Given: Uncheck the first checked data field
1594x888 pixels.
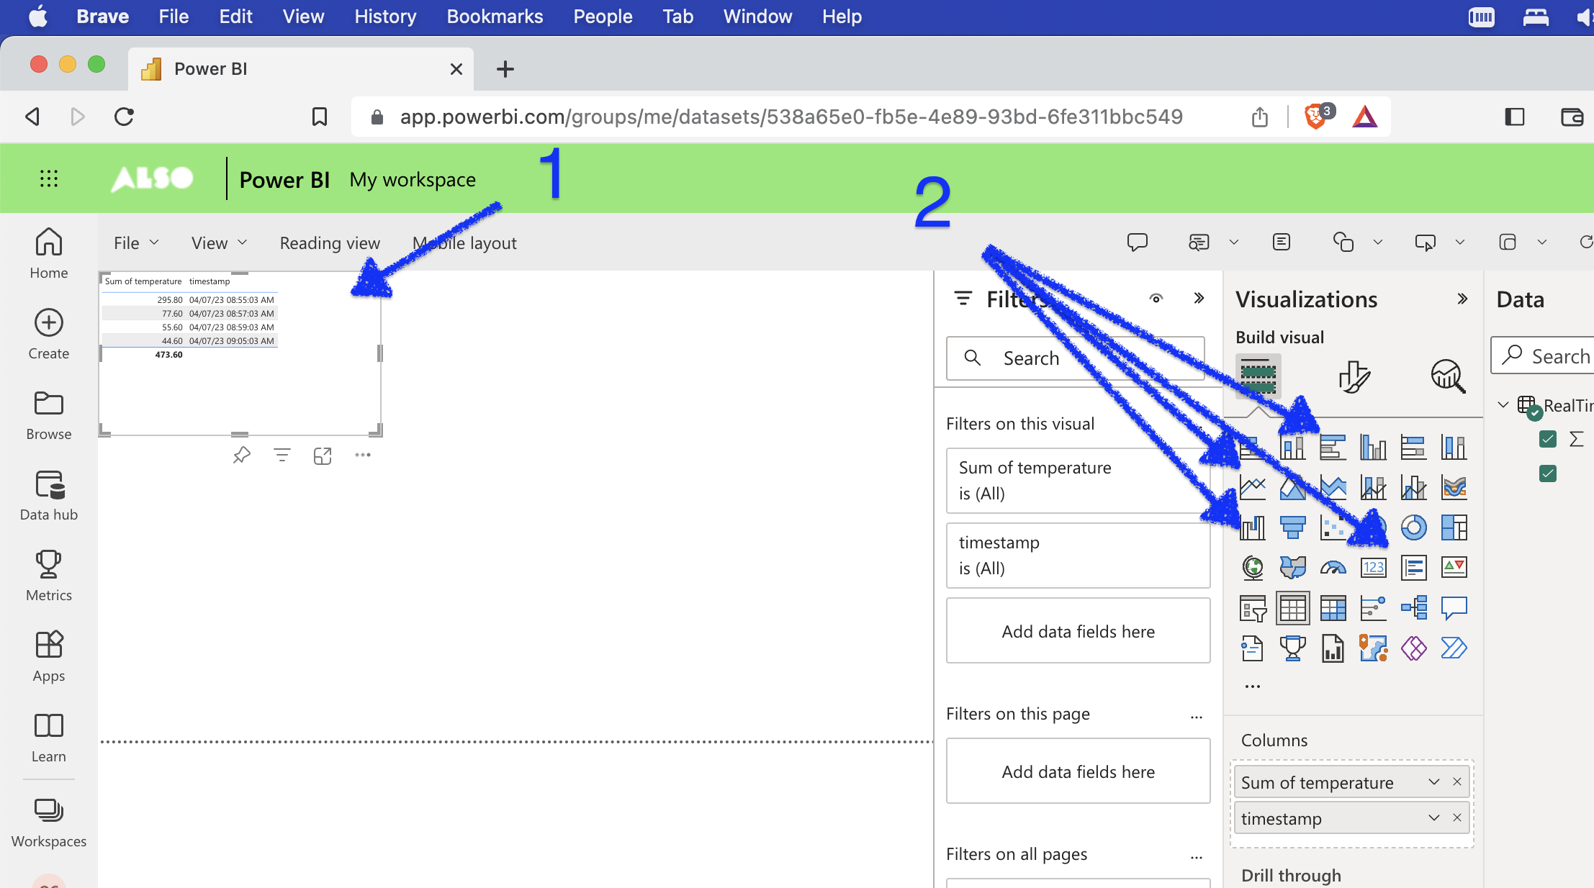Looking at the screenshot, I should (1548, 439).
